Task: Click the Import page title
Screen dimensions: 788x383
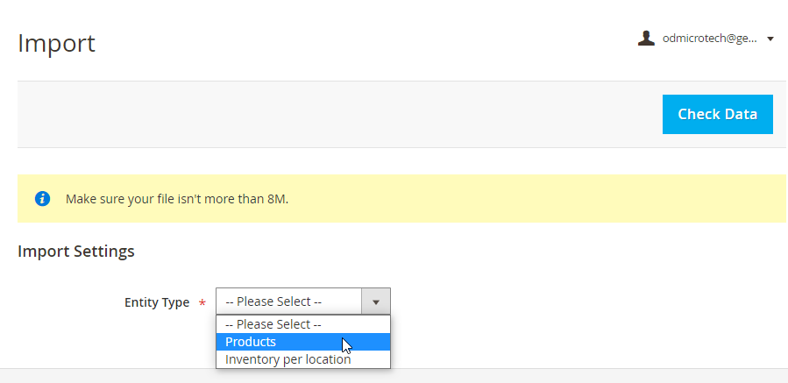Action: pos(56,43)
